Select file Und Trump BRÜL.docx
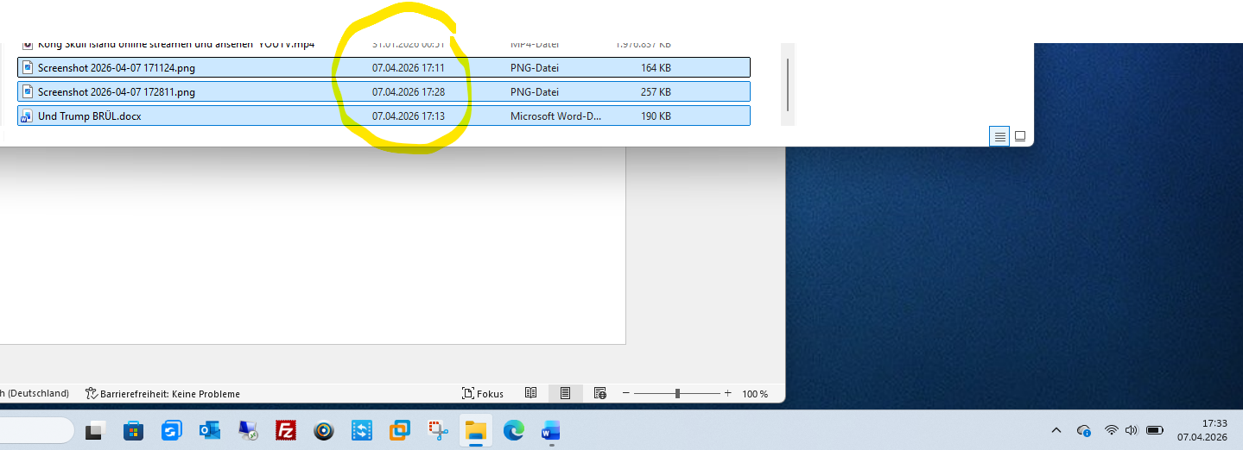Image resolution: width=1243 pixels, height=450 pixels. coord(90,116)
